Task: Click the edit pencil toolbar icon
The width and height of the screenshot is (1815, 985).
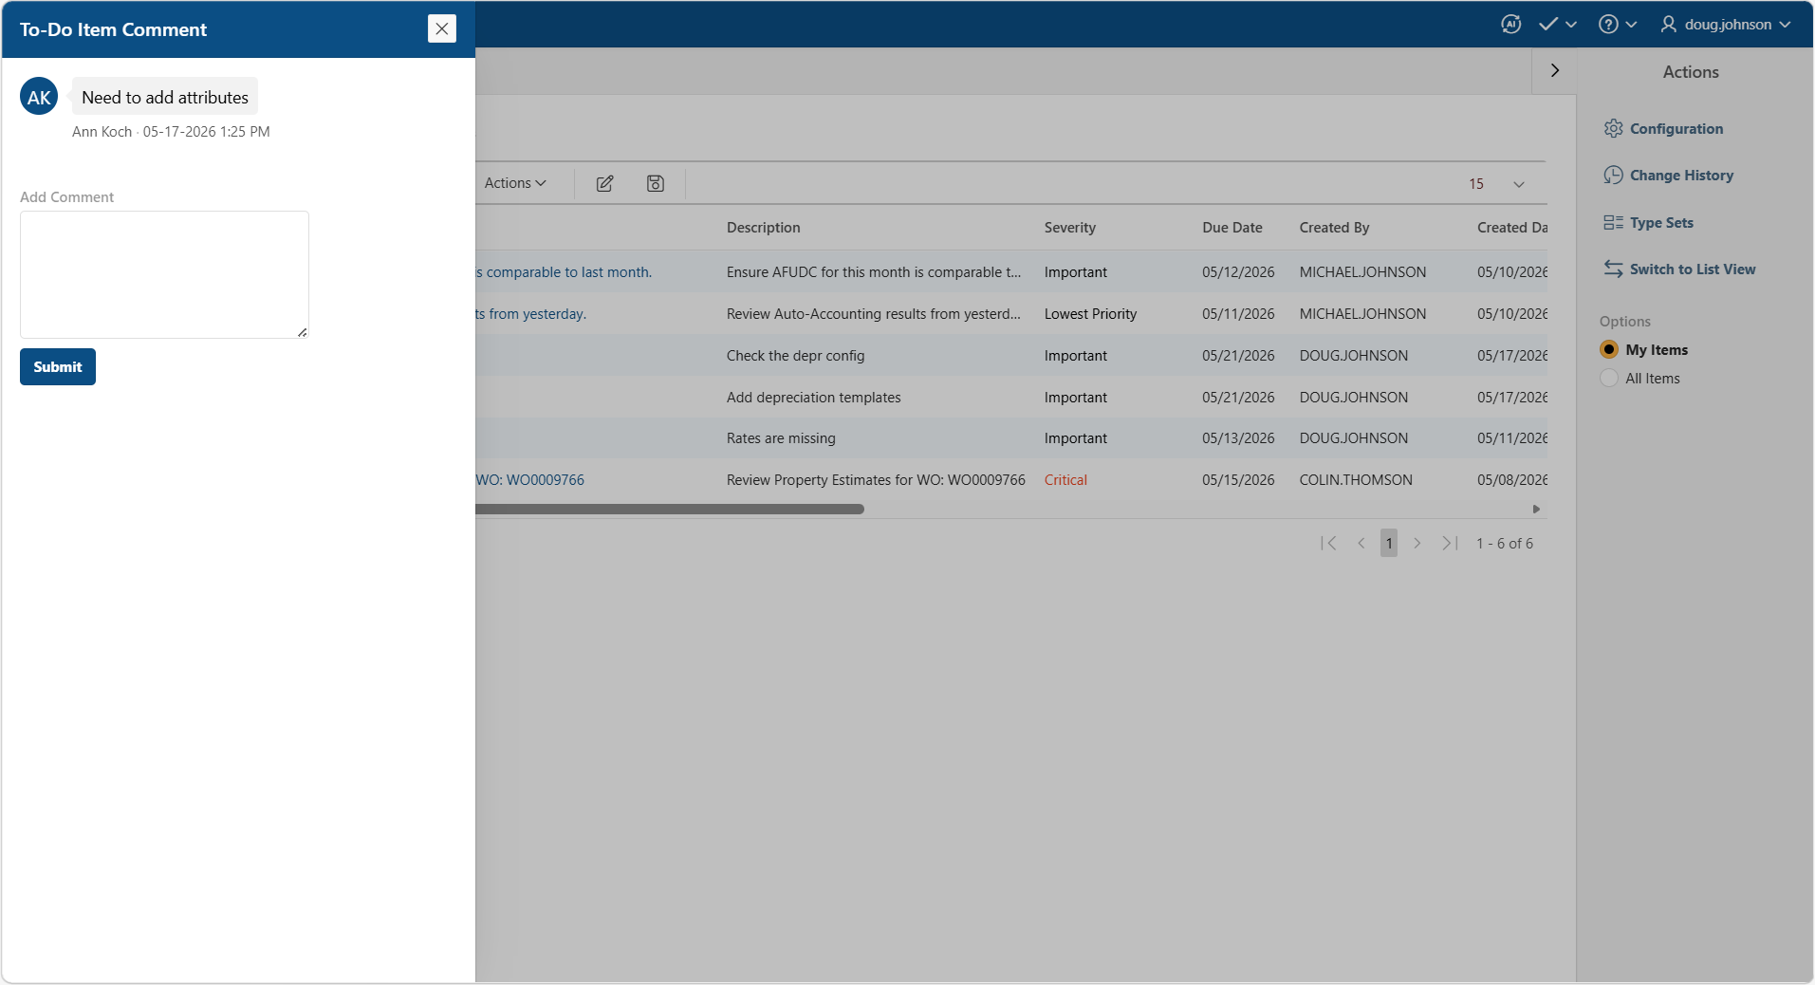Action: (x=604, y=183)
